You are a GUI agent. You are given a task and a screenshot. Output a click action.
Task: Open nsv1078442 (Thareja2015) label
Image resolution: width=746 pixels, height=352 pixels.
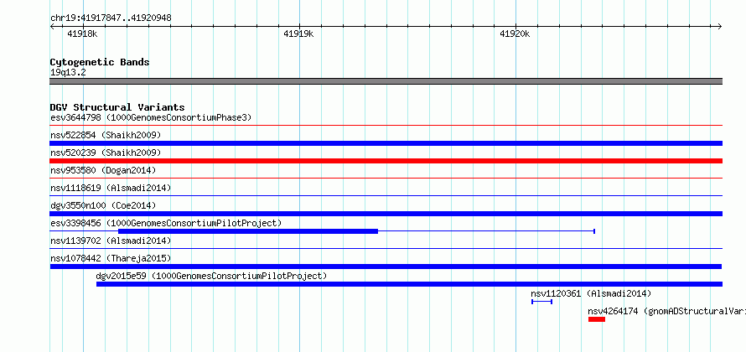pos(111,258)
